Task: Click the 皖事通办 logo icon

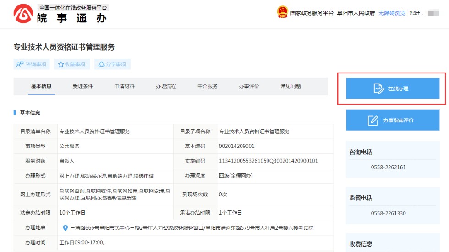Action: (x=23, y=14)
